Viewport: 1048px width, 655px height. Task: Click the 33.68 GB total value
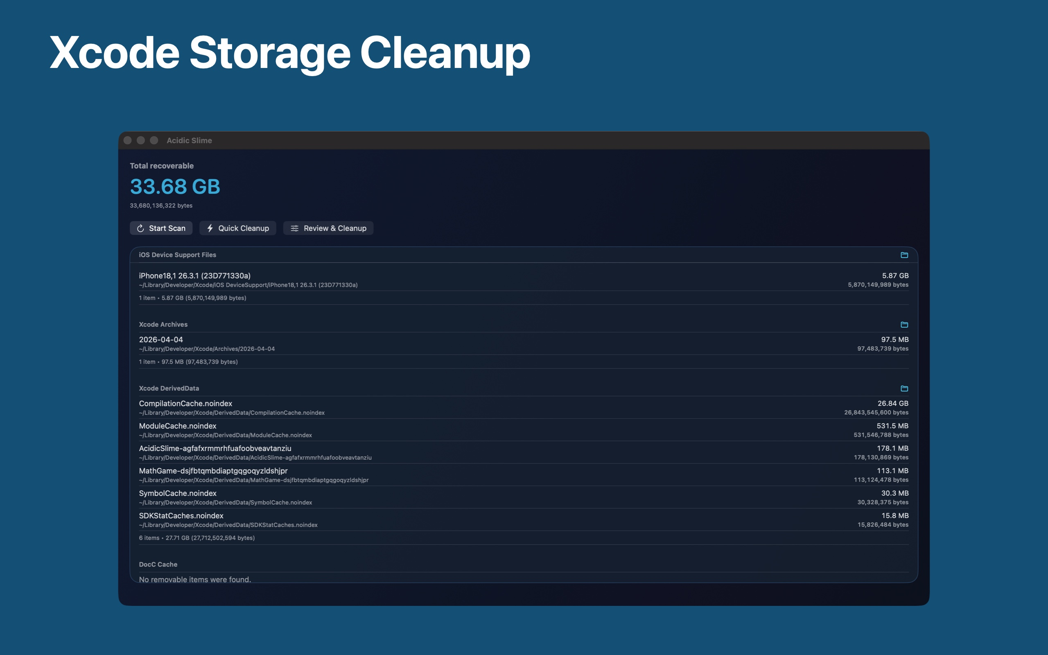[175, 187]
